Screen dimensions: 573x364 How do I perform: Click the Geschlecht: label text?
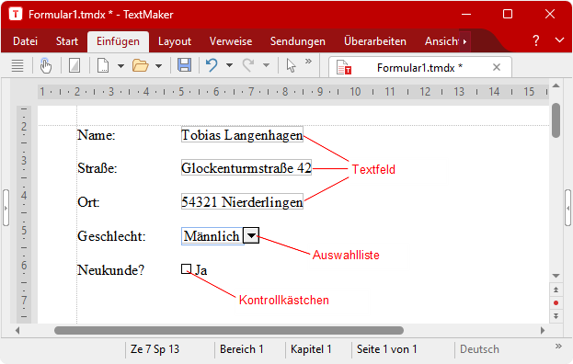[111, 236]
